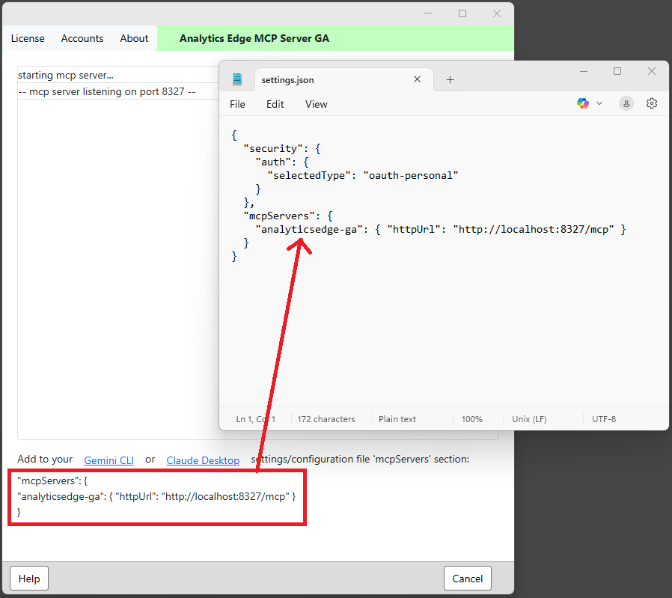Click the account profile icon in Notepad

coord(626,103)
